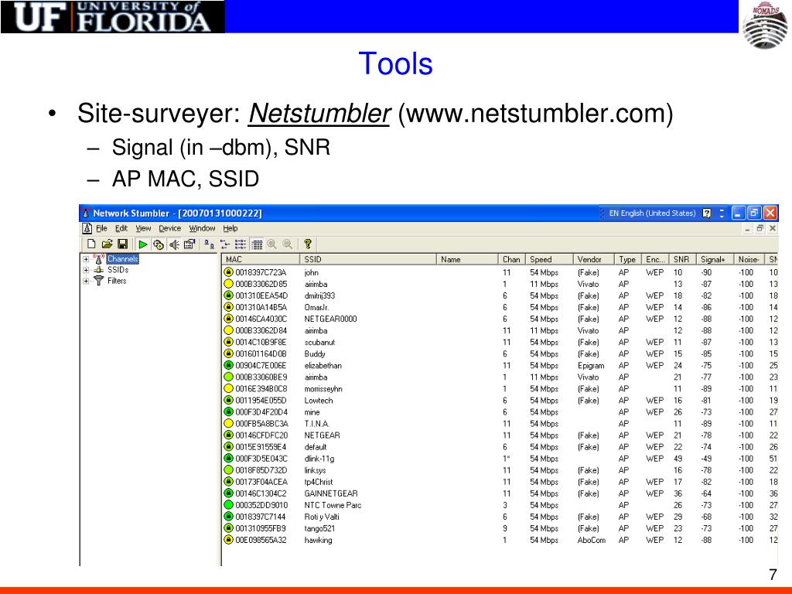Open the Window menu

202,228
